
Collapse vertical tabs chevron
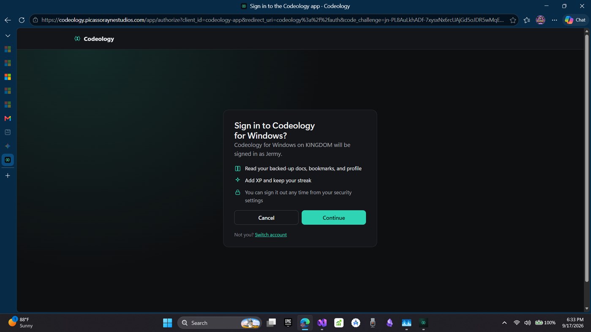point(8,36)
